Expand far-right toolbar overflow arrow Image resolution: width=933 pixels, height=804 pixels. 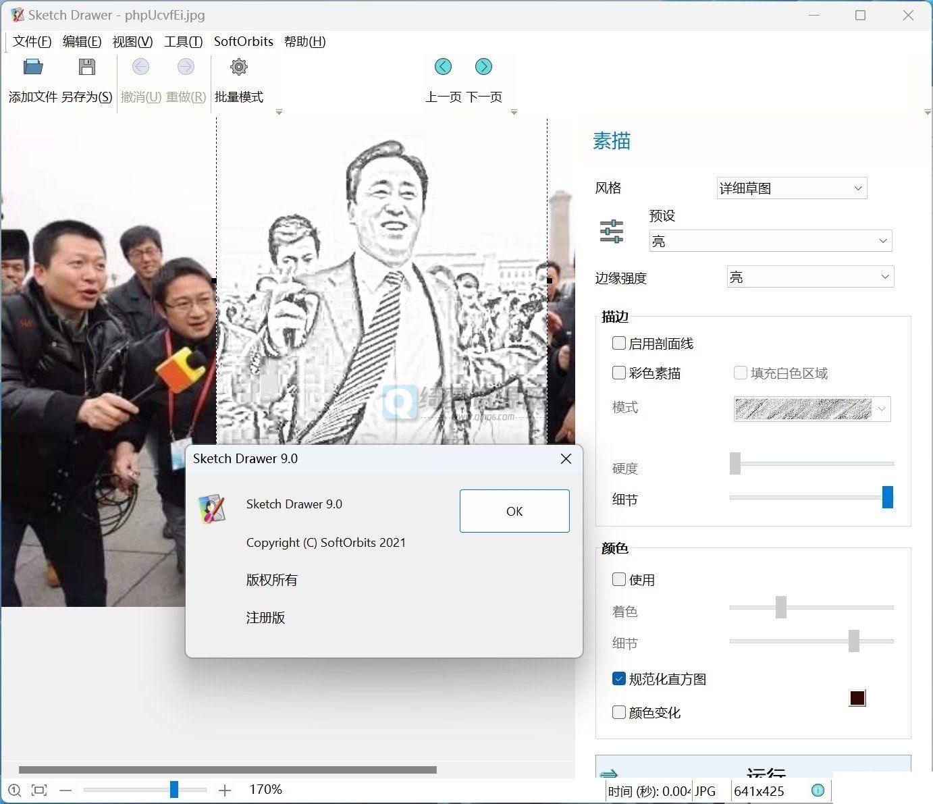point(928,112)
